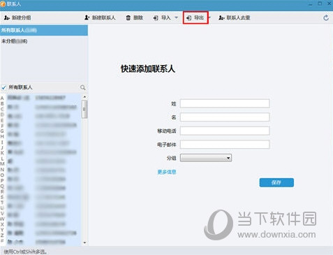The height and width of the screenshot is (255, 333).
Task: Open the 分组 dropdown list
Action: pos(206,158)
